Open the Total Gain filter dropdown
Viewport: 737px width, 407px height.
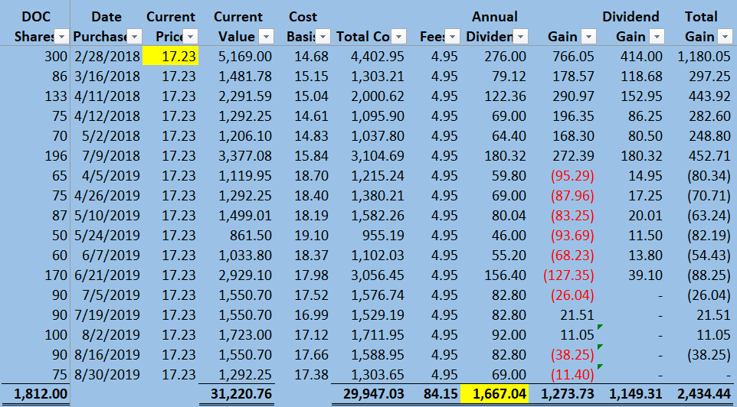(x=725, y=36)
